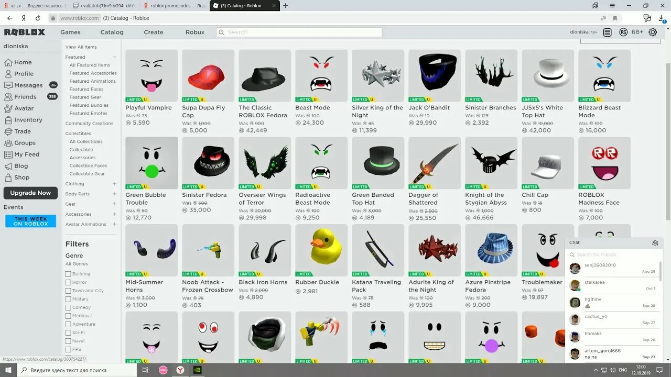Open the Inventory sidebar icon
The width and height of the screenshot is (671, 377).
pyautogui.click(x=8, y=120)
